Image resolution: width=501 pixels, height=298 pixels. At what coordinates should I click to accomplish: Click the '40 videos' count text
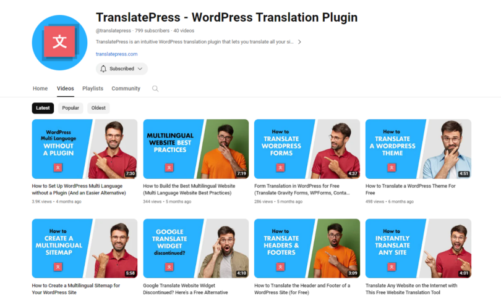tap(184, 31)
